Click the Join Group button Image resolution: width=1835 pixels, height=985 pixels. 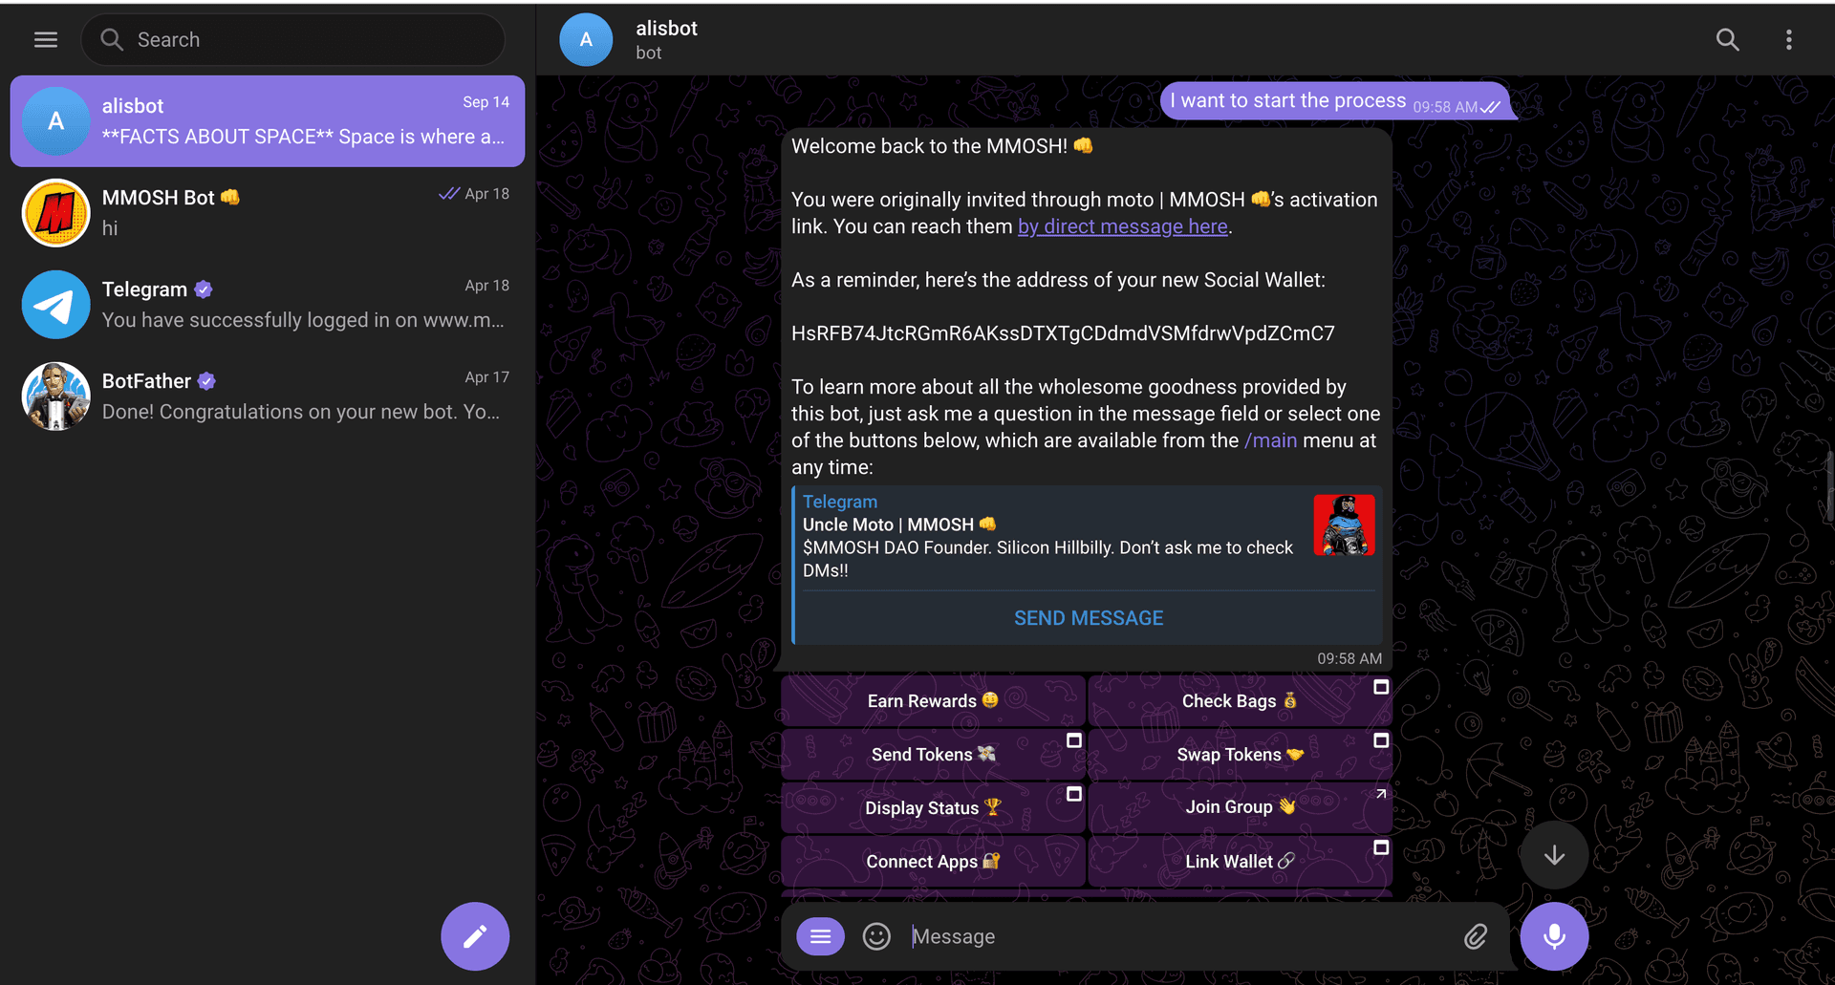pos(1240,807)
